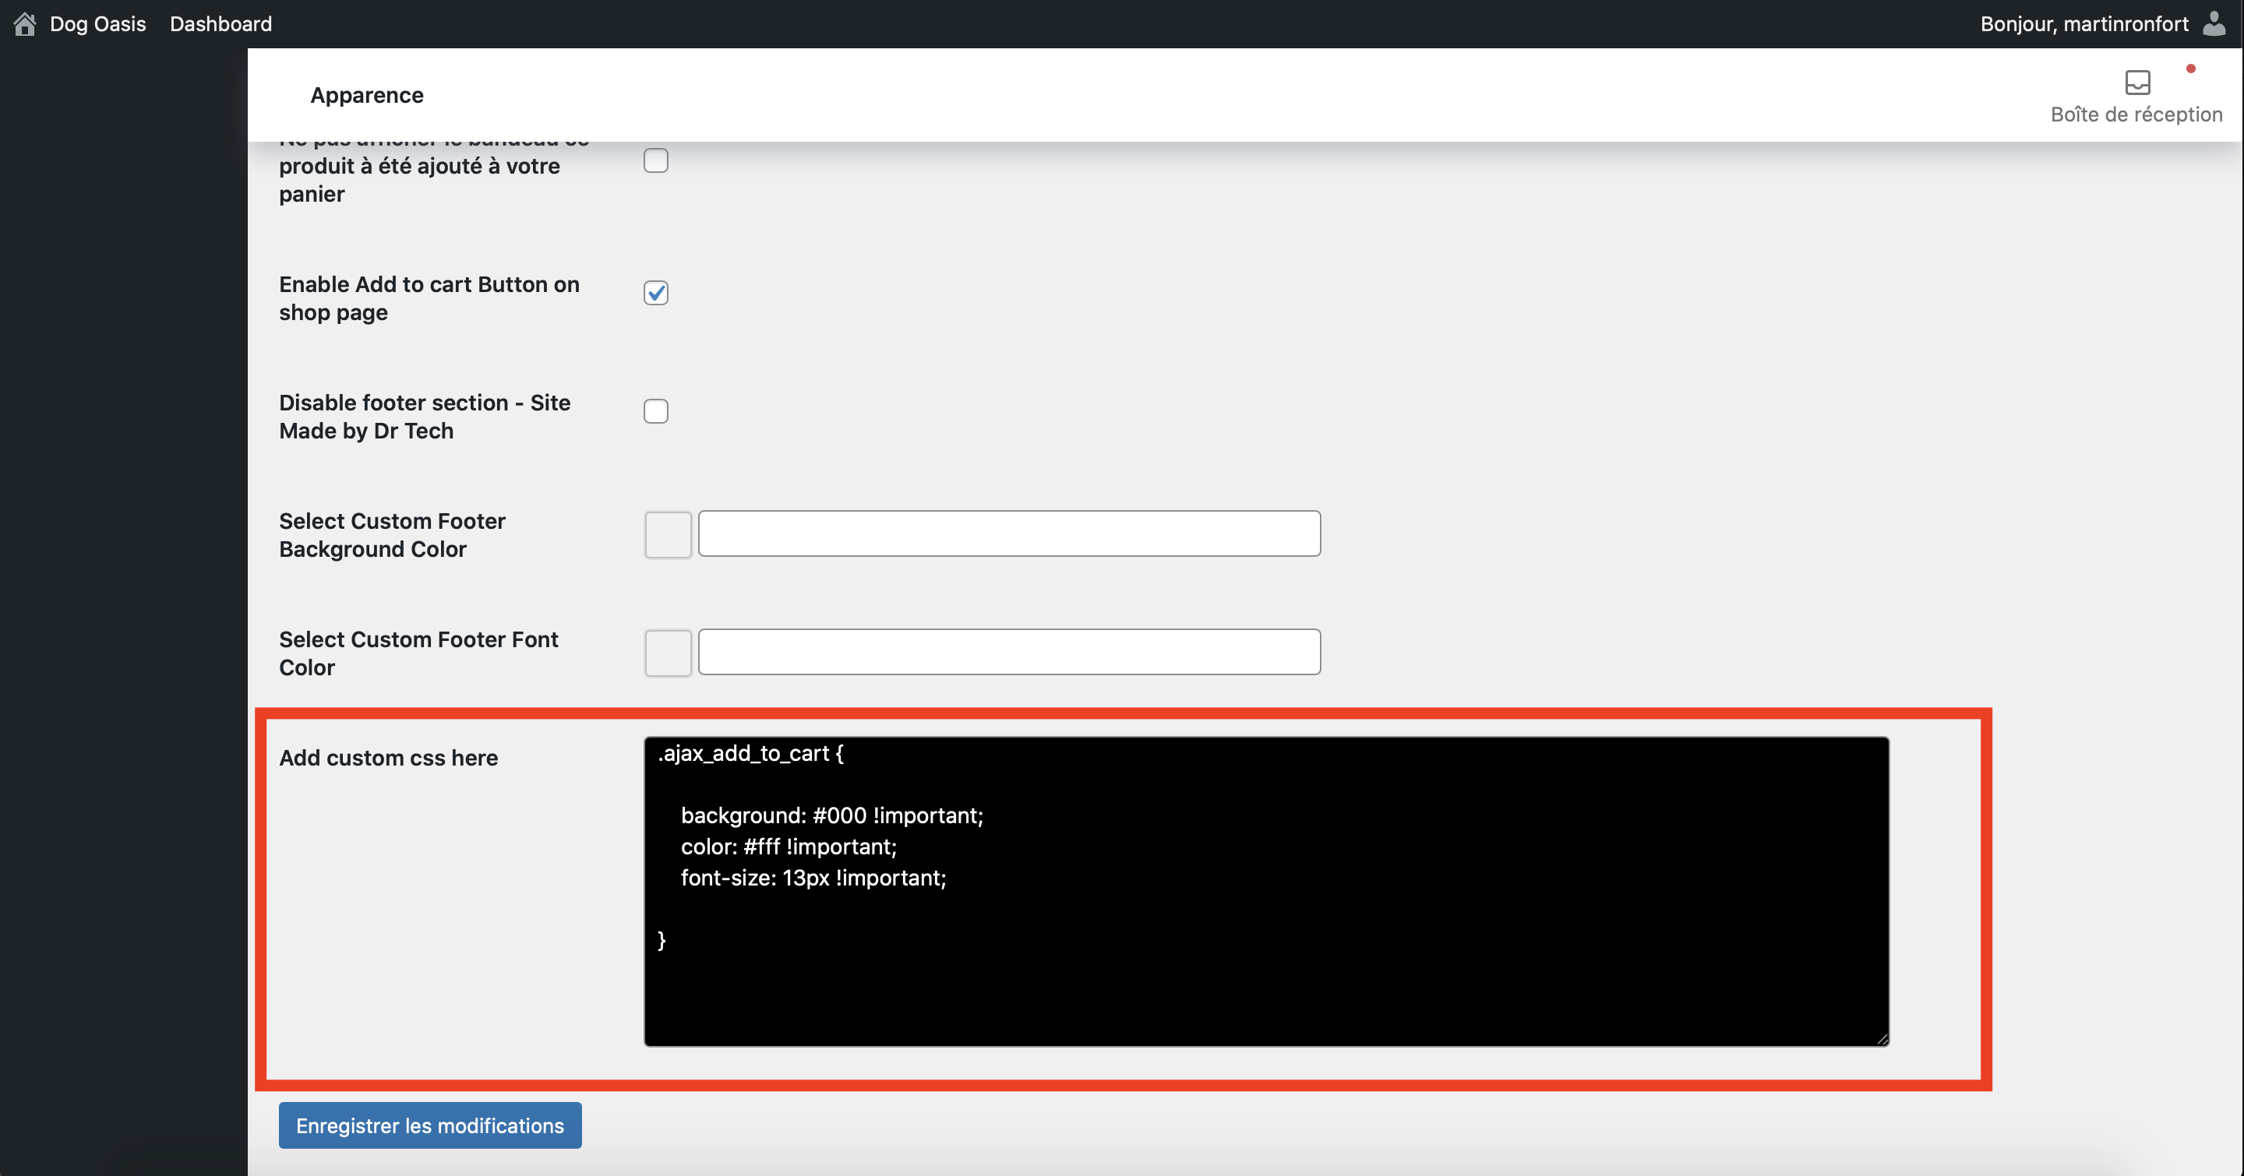Click the 'Add custom css here' label
The height and width of the screenshot is (1176, 2244).
coord(389,757)
